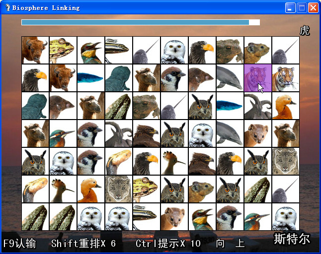Click the Ctrl提示X 10 hint option
This screenshot has height=254, width=321.
point(168,244)
